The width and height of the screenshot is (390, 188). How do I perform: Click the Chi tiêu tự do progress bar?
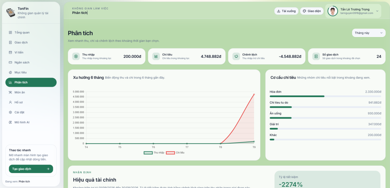(325, 107)
